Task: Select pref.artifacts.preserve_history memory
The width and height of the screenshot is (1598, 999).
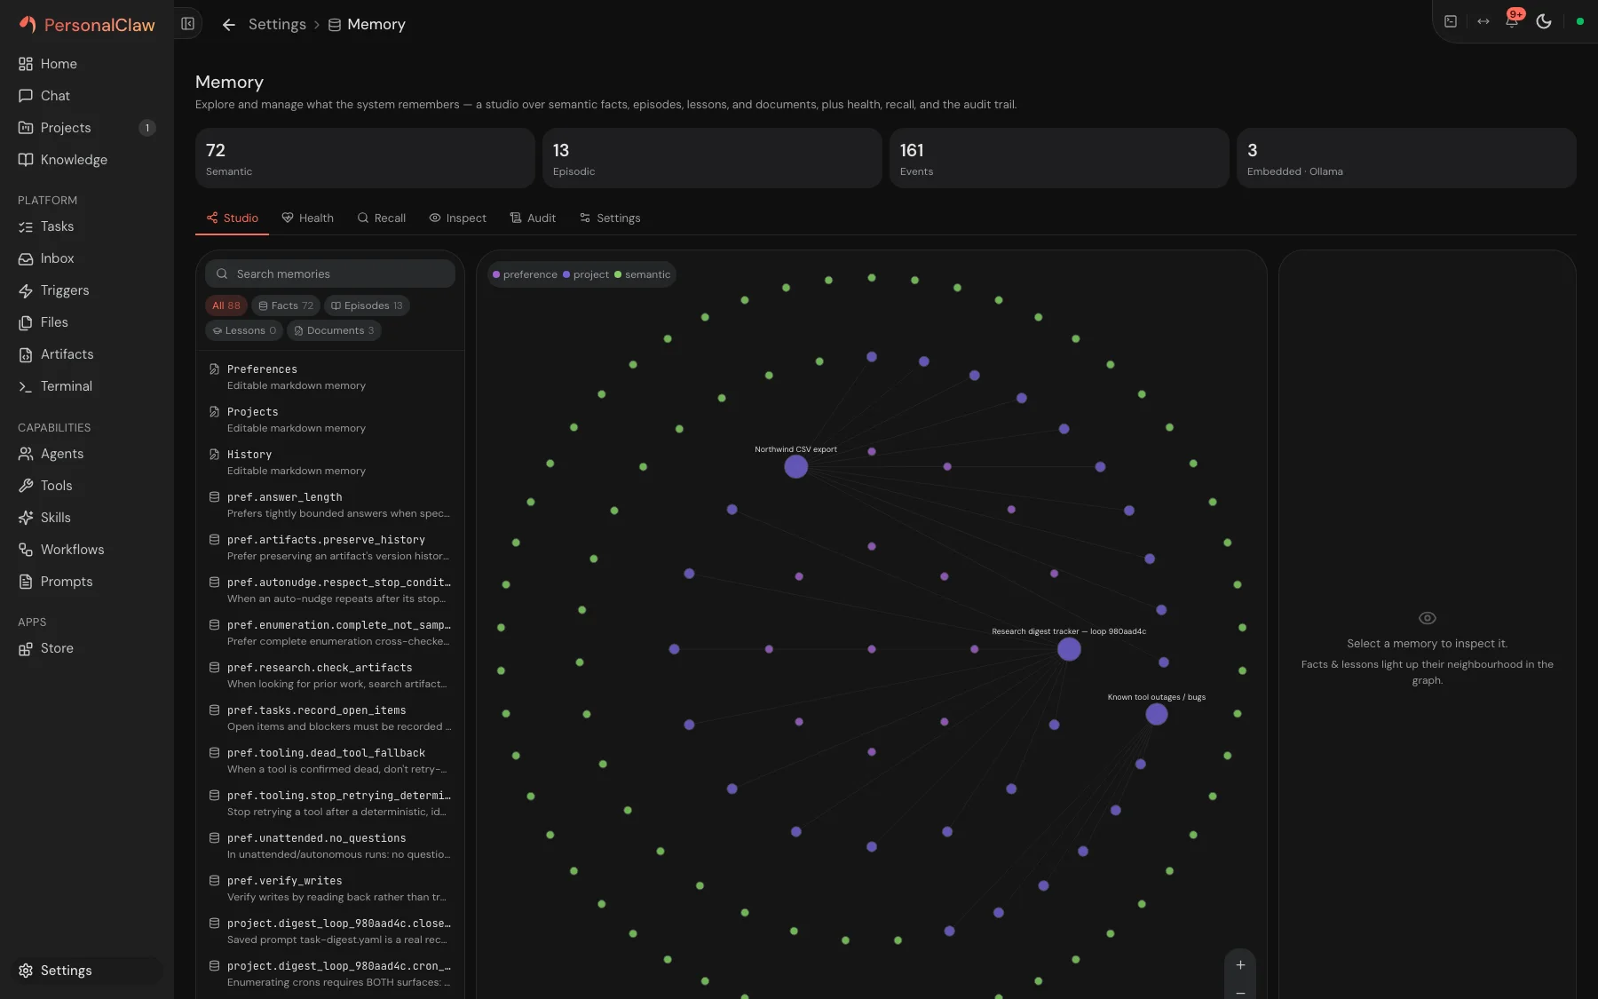Action: (x=330, y=547)
